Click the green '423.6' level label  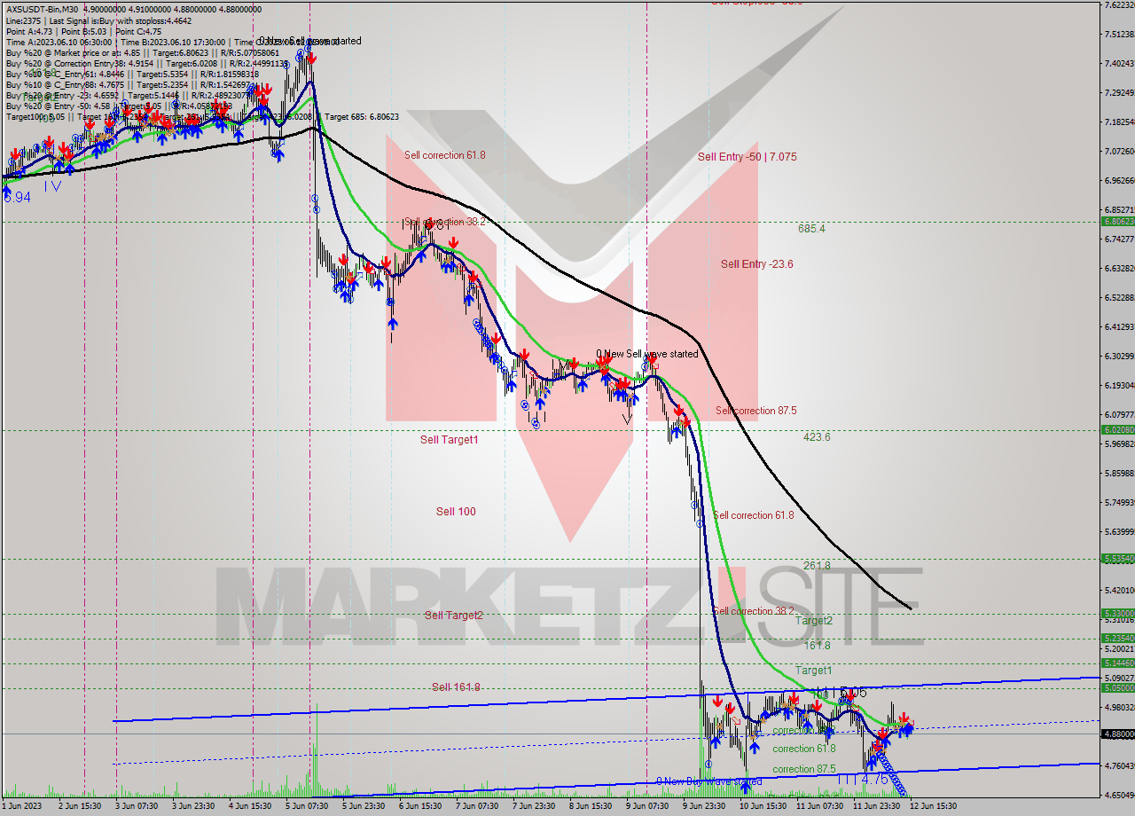point(817,436)
